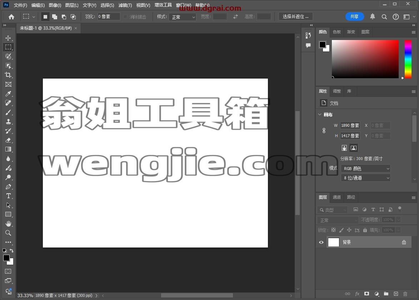Viewport: 419px width, 300px height.
Task: Select the Rectangular Marquee tool
Action: click(x=8, y=47)
